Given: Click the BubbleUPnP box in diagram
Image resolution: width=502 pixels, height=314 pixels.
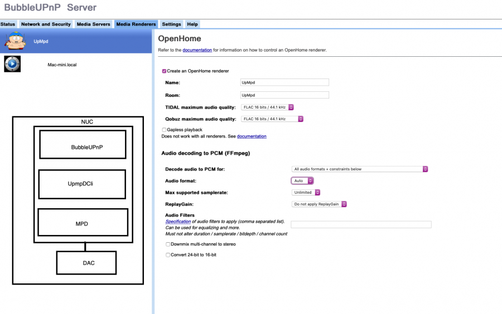Looking at the screenshot, I should tap(83, 144).
